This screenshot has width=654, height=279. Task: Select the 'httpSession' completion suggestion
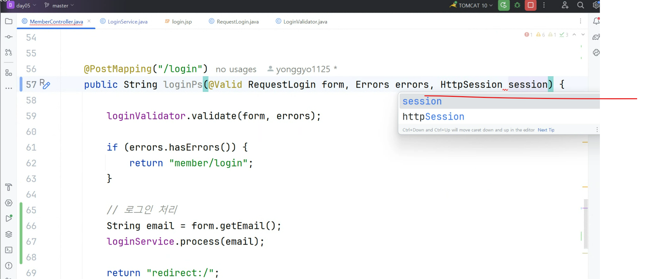pyautogui.click(x=499, y=117)
